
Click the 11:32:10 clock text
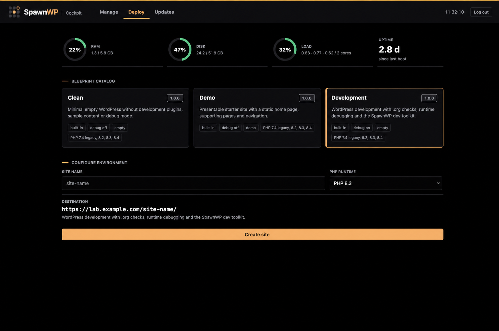pyautogui.click(x=454, y=12)
